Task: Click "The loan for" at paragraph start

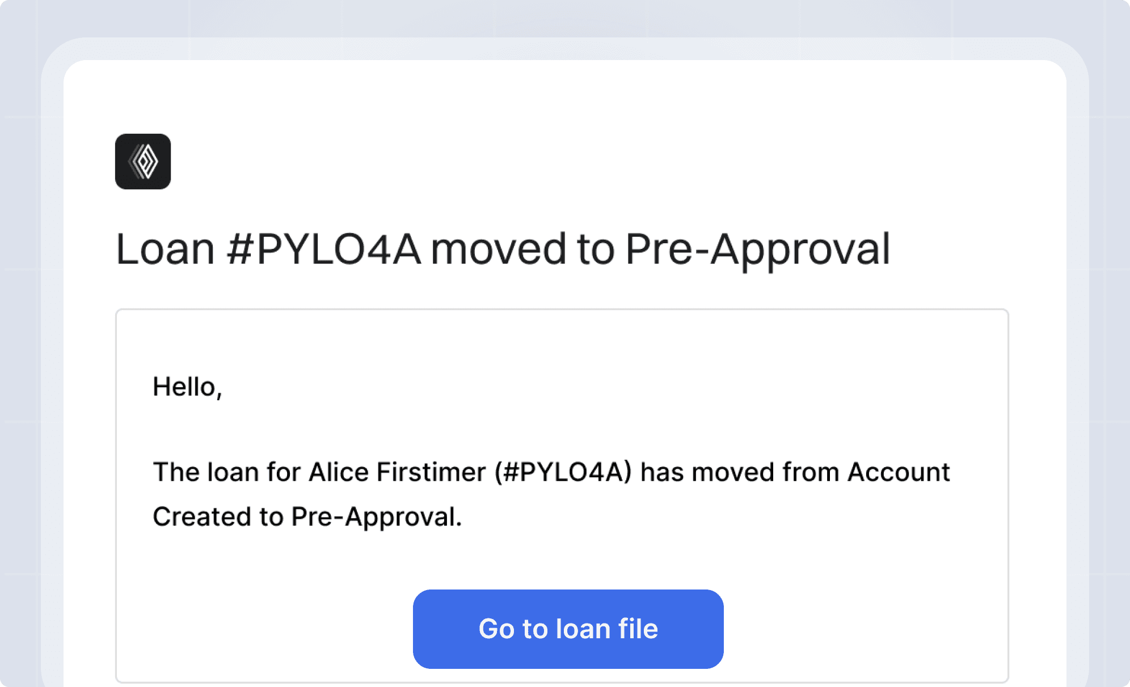Action: click(x=226, y=472)
